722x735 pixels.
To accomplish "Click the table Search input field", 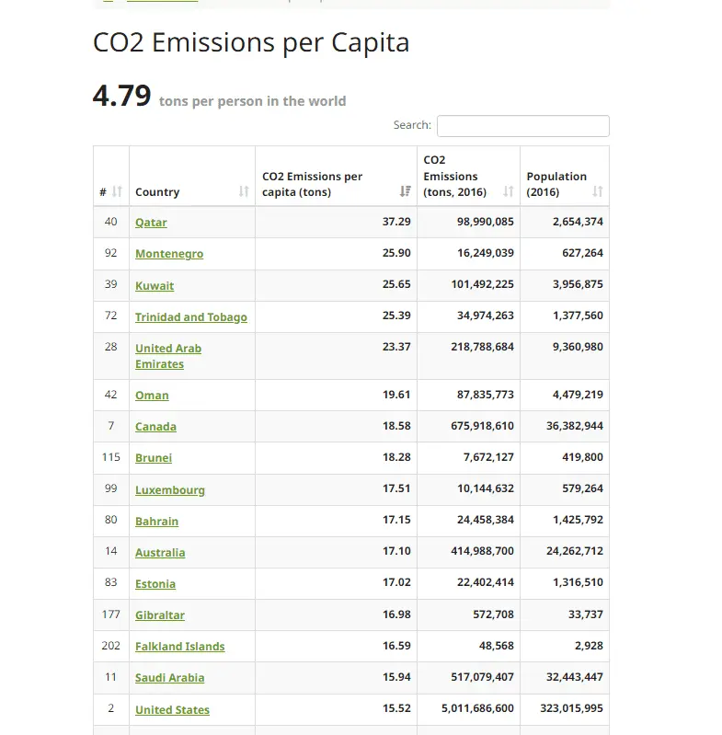I will [x=522, y=126].
